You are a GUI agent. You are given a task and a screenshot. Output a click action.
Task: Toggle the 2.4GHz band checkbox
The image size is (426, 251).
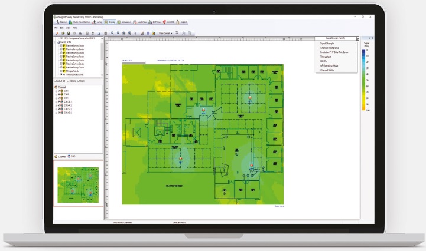click(67, 80)
